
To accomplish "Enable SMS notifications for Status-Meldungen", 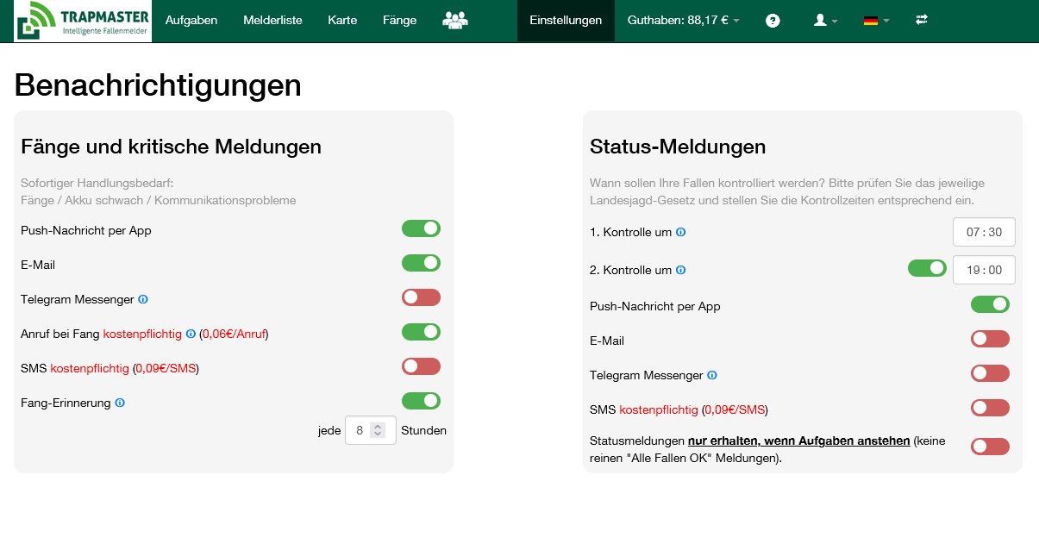I will [990, 408].
